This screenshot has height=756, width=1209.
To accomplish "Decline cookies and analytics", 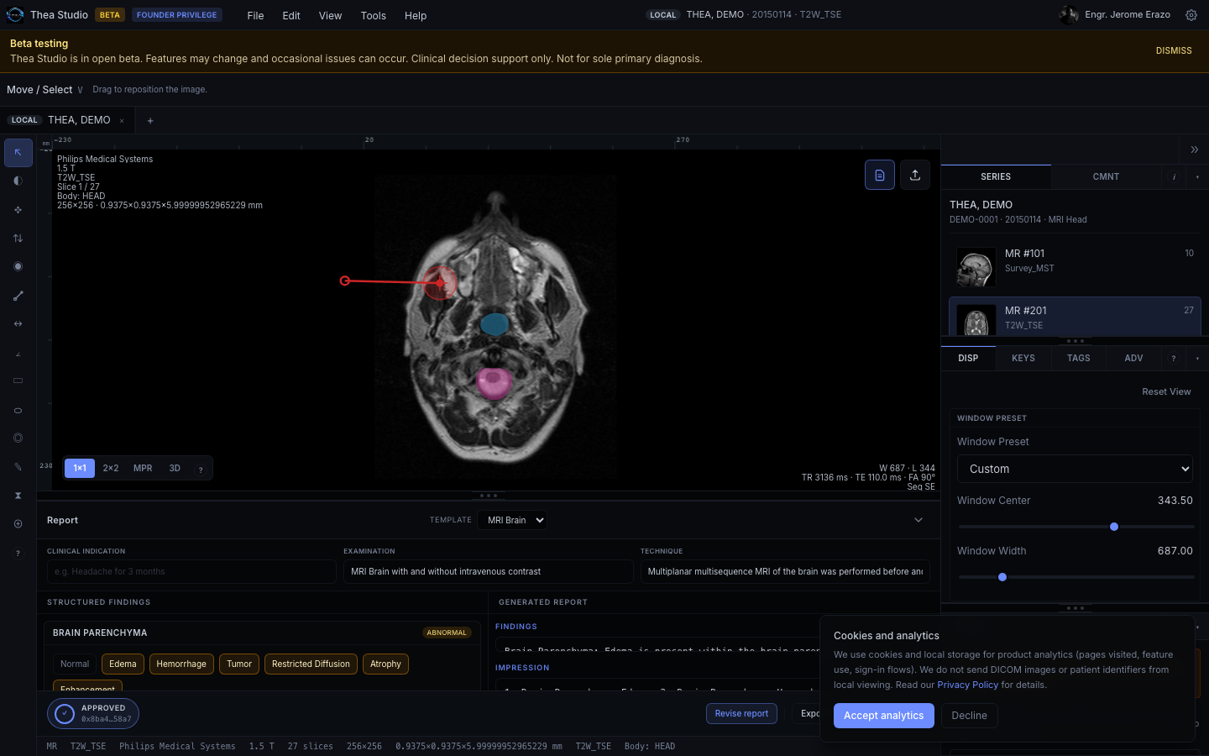I will pos(969,716).
